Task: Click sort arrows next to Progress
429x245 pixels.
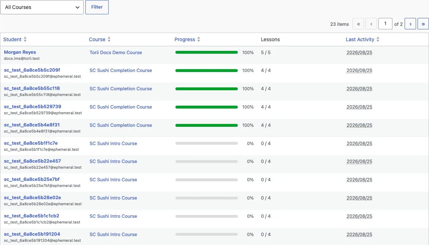Action: pyautogui.click(x=199, y=39)
